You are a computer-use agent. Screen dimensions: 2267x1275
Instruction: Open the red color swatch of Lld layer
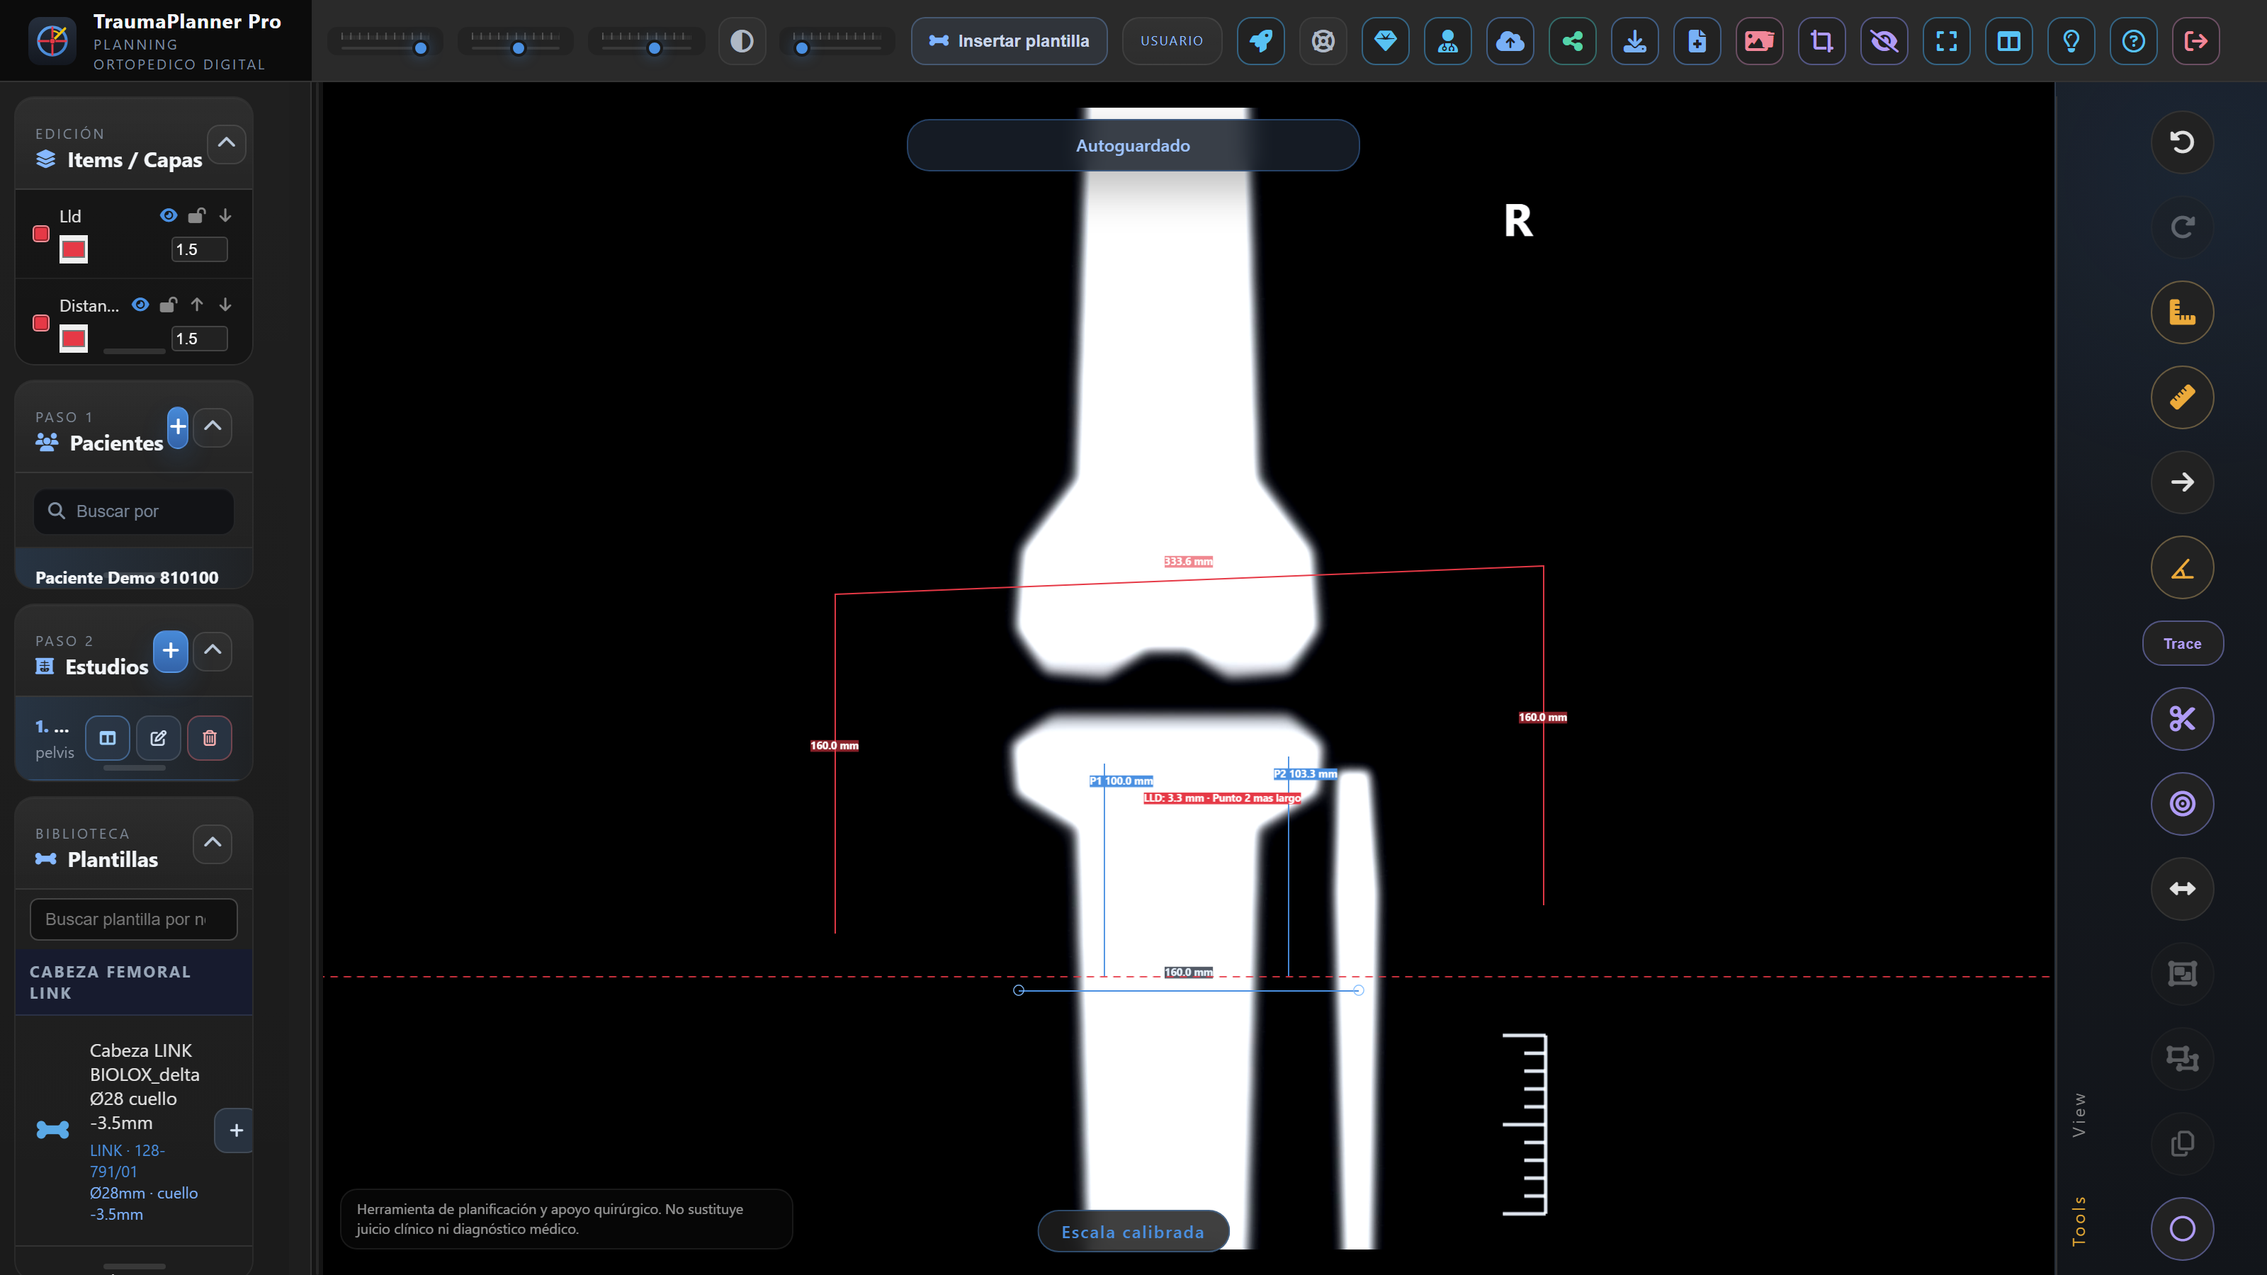74,250
